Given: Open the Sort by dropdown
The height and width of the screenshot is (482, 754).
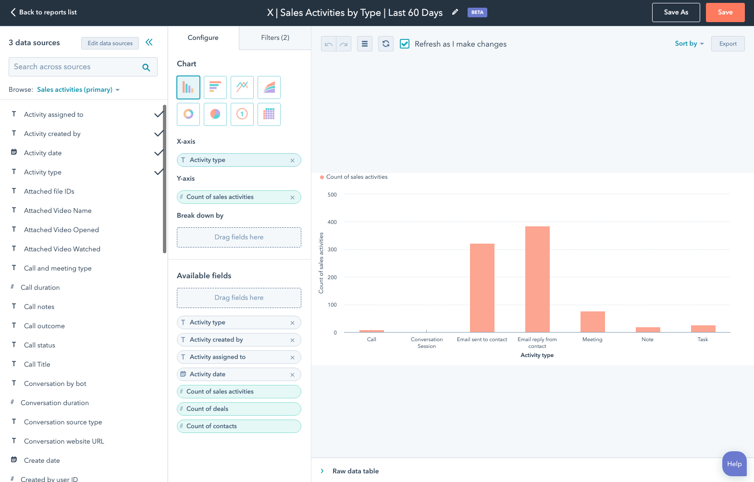Looking at the screenshot, I should click(689, 44).
